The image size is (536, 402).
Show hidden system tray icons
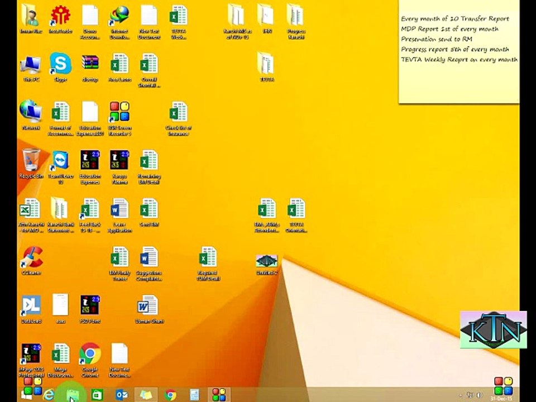(461, 395)
